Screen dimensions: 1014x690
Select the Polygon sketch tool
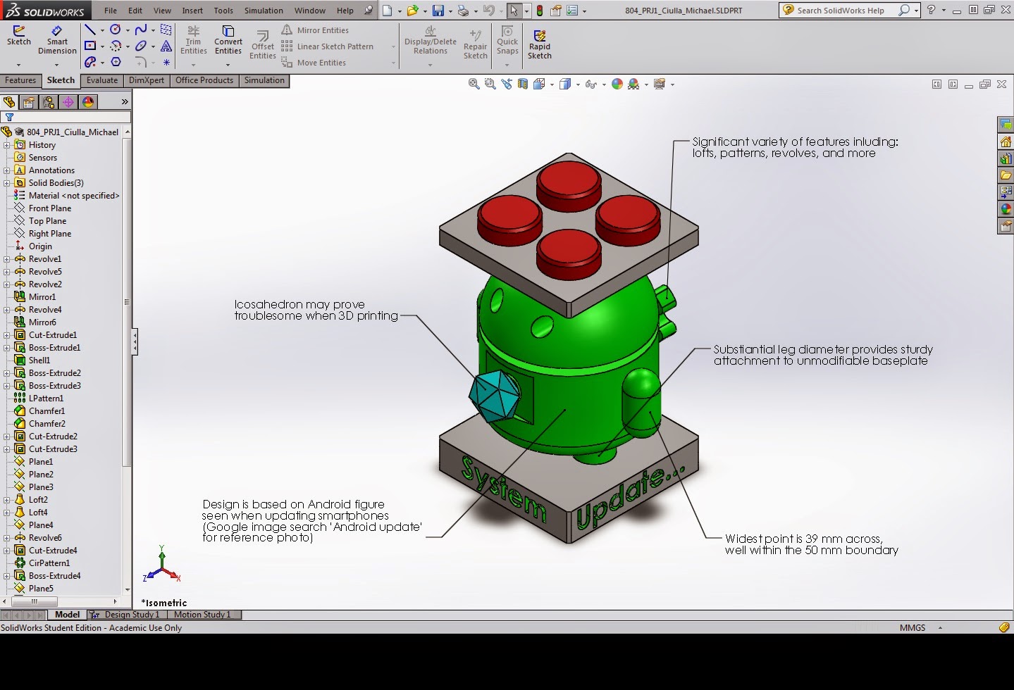116,62
